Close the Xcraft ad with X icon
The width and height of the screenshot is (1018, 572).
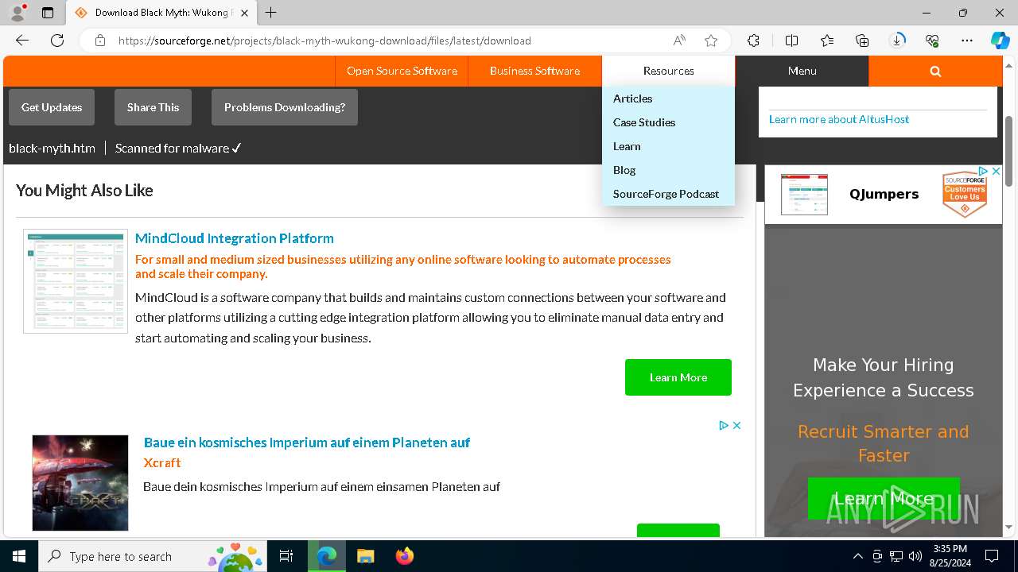(x=736, y=425)
